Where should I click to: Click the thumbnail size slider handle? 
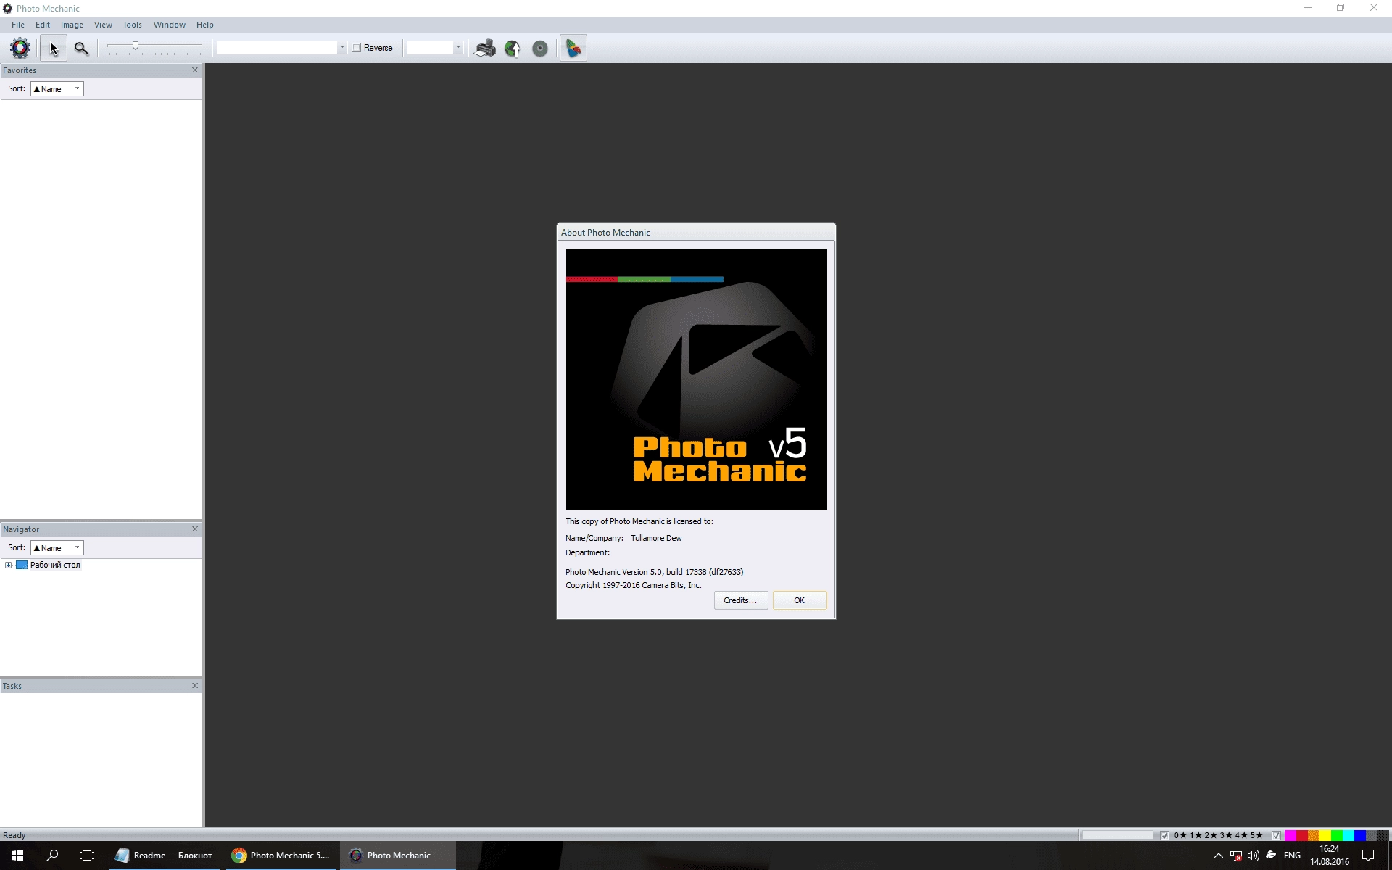tap(135, 46)
